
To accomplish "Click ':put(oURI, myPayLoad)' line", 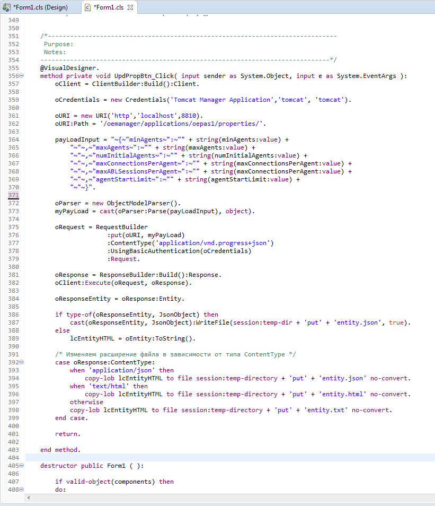I will click(x=146, y=235).
